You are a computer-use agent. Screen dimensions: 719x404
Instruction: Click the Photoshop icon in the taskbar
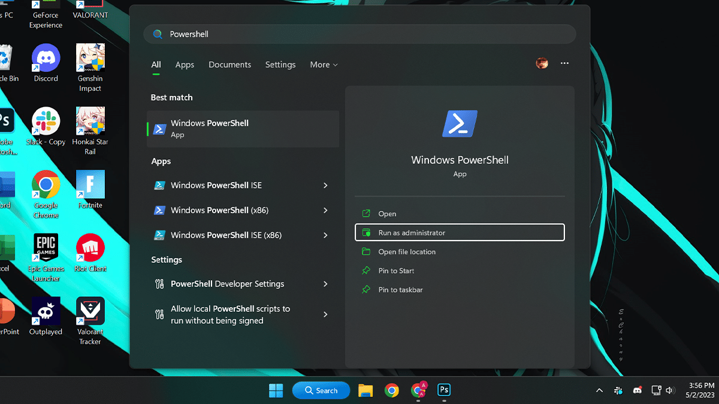point(444,390)
